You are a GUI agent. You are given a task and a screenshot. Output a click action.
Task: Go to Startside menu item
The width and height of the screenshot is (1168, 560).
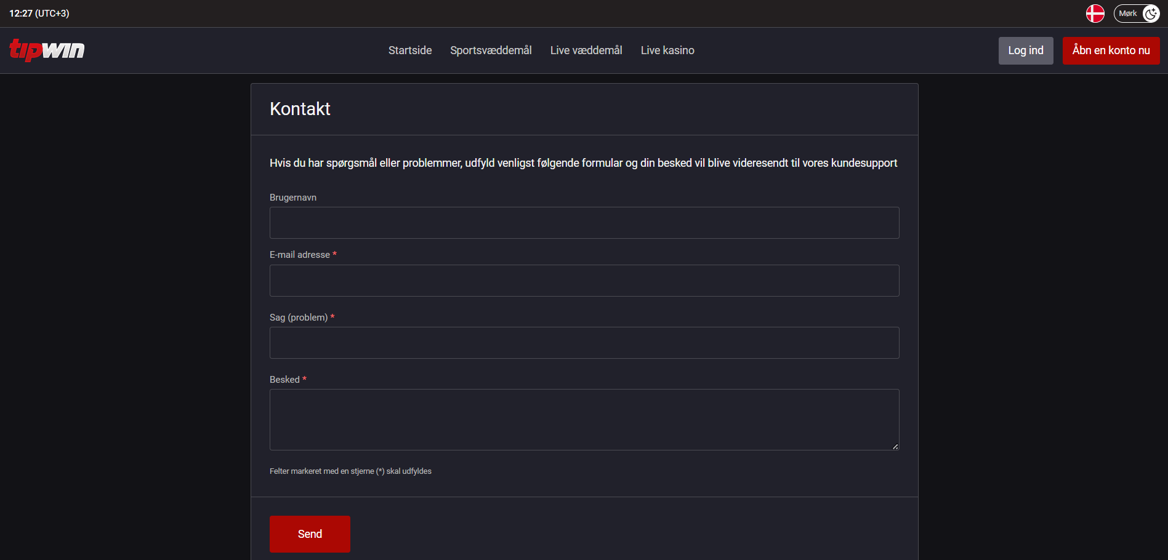[410, 50]
